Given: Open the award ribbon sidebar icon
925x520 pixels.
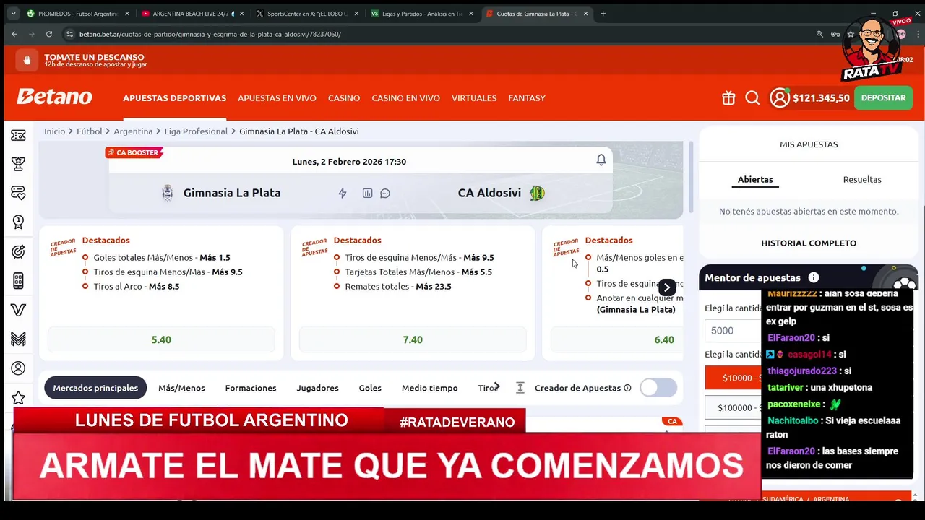Looking at the screenshot, I should pos(18,222).
